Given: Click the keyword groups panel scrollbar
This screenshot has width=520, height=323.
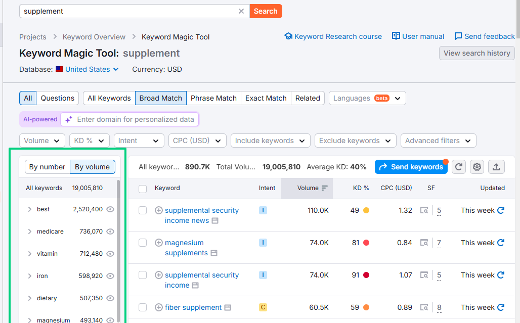Looking at the screenshot, I should 118,252.
